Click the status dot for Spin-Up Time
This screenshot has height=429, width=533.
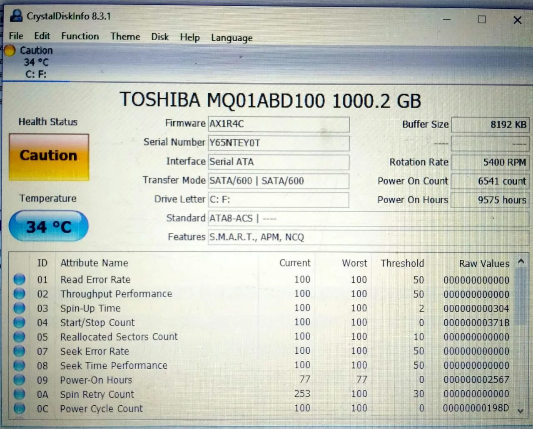(x=19, y=308)
